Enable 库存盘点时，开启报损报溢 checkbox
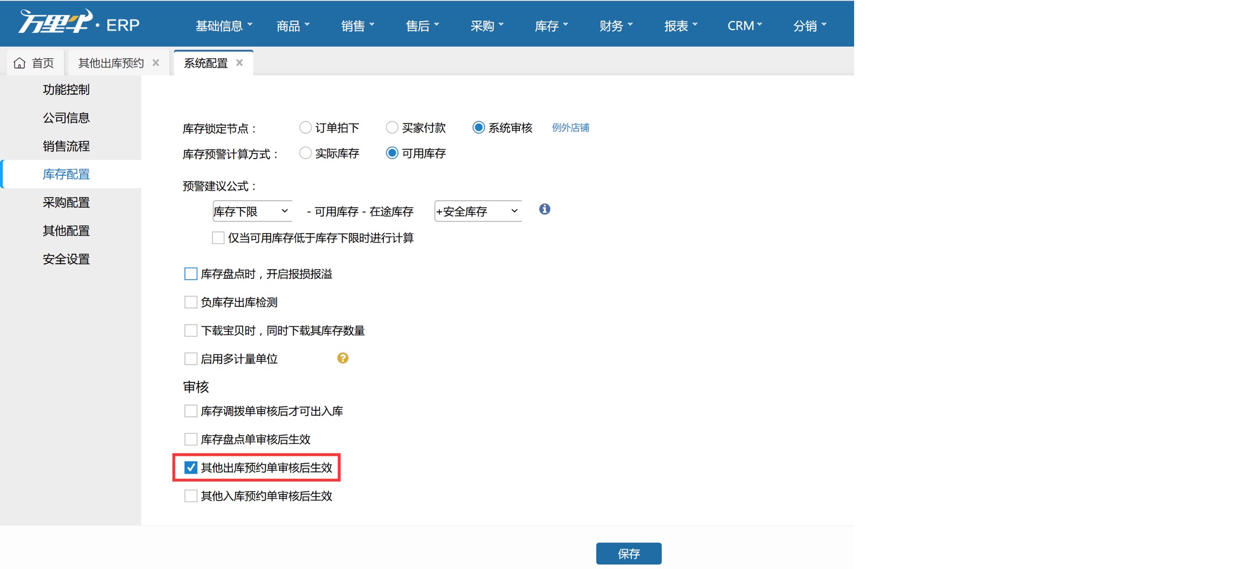Screen dimensions: 1258x569 coord(191,274)
